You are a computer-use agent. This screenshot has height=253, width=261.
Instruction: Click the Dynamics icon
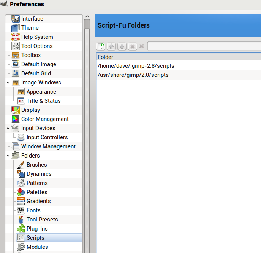coord(21,174)
